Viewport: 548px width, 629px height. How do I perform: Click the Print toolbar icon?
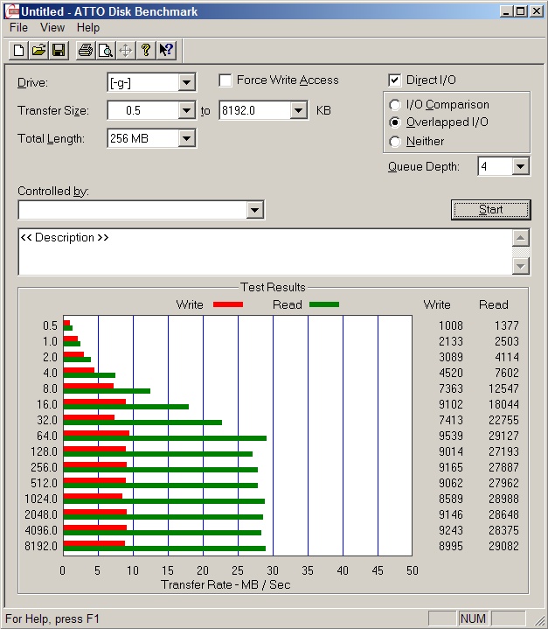pos(85,50)
